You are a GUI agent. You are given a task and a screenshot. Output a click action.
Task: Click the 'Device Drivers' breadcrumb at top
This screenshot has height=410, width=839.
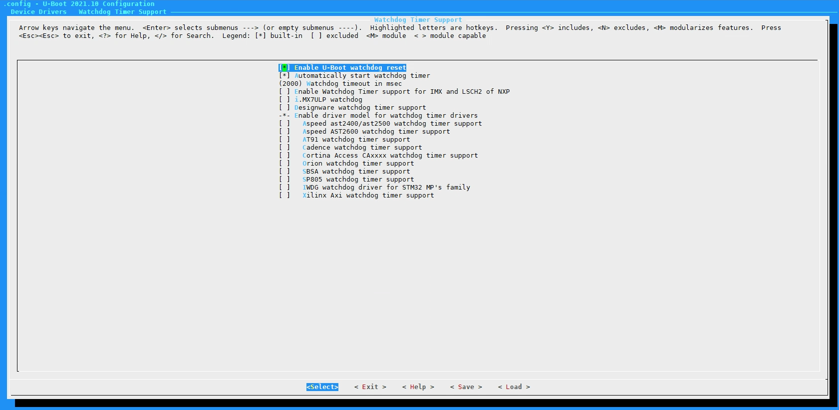tap(38, 12)
